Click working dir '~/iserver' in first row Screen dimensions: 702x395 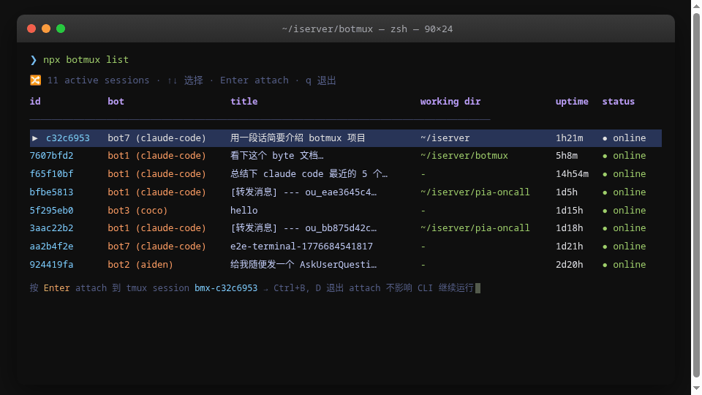pos(445,138)
